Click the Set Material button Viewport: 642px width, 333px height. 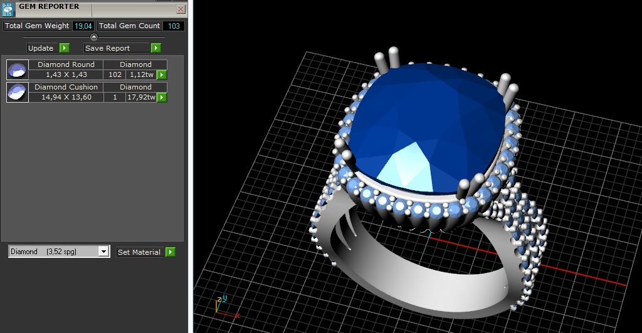tap(140, 252)
